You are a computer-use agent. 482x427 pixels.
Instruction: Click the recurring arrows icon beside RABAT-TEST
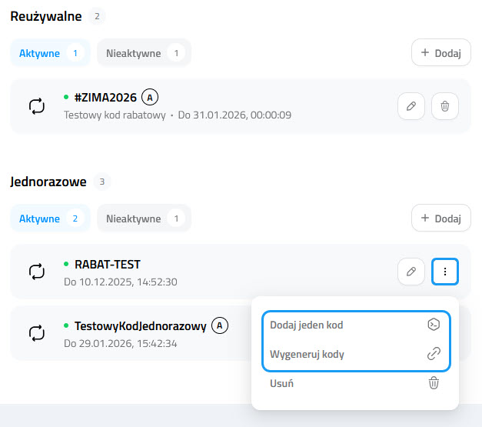[x=37, y=272]
